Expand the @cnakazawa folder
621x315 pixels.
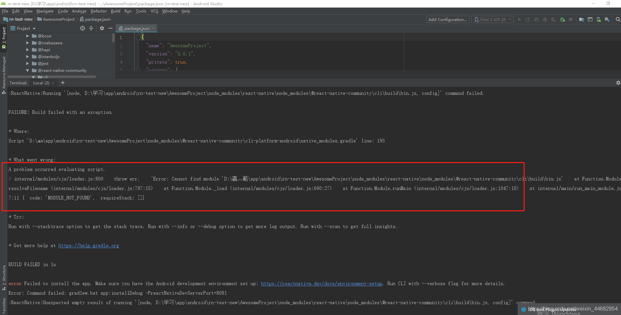(28, 43)
